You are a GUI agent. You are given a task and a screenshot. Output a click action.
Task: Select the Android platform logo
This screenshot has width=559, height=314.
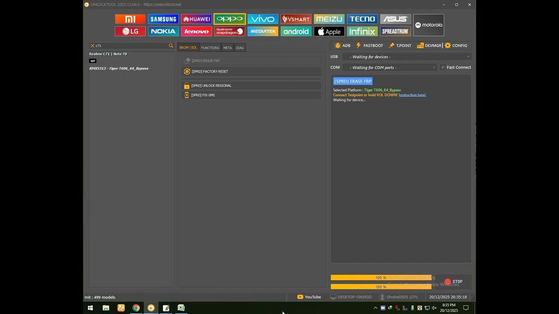pyautogui.click(x=296, y=31)
